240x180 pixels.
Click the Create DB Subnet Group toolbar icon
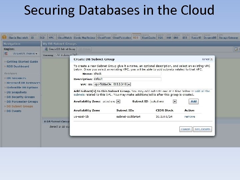(46, 49)
